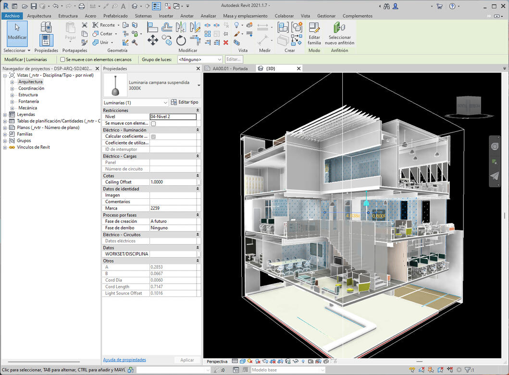Toggle 'Calcular coeficiente' in Eléctrico - Iluminación
Image resolution: width=509 pixels, height=375 pixels.
152,136
